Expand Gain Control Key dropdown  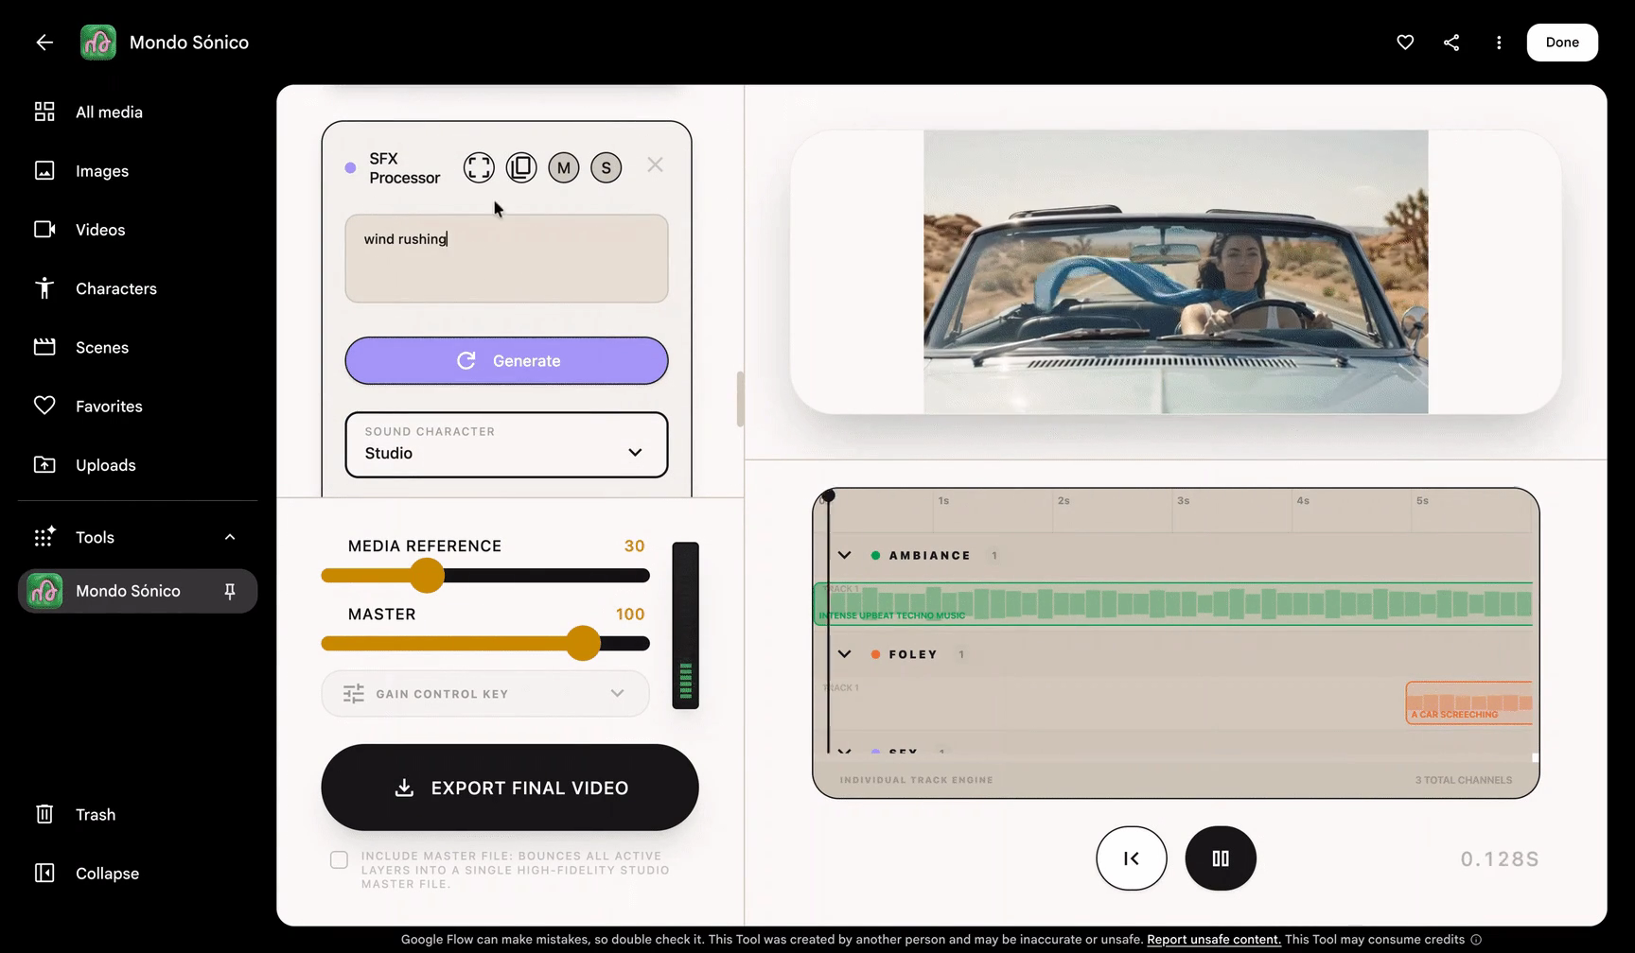tap(485, 694)
